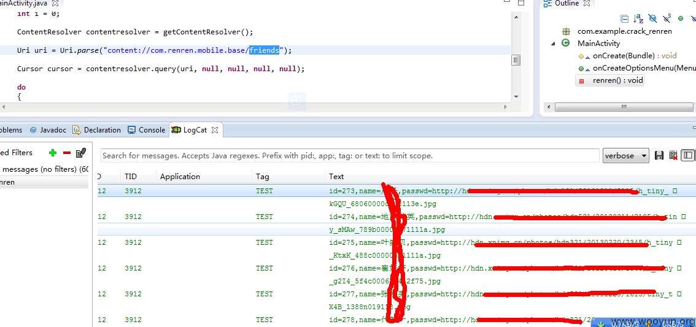
Task: Select com.example.crack_renren package in Outline
Action: pos(624,31)
